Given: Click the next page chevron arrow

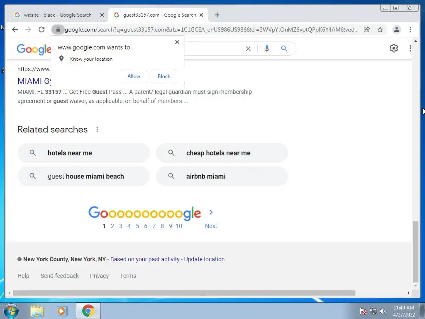Looking at the screenshot, I should 211,212.
